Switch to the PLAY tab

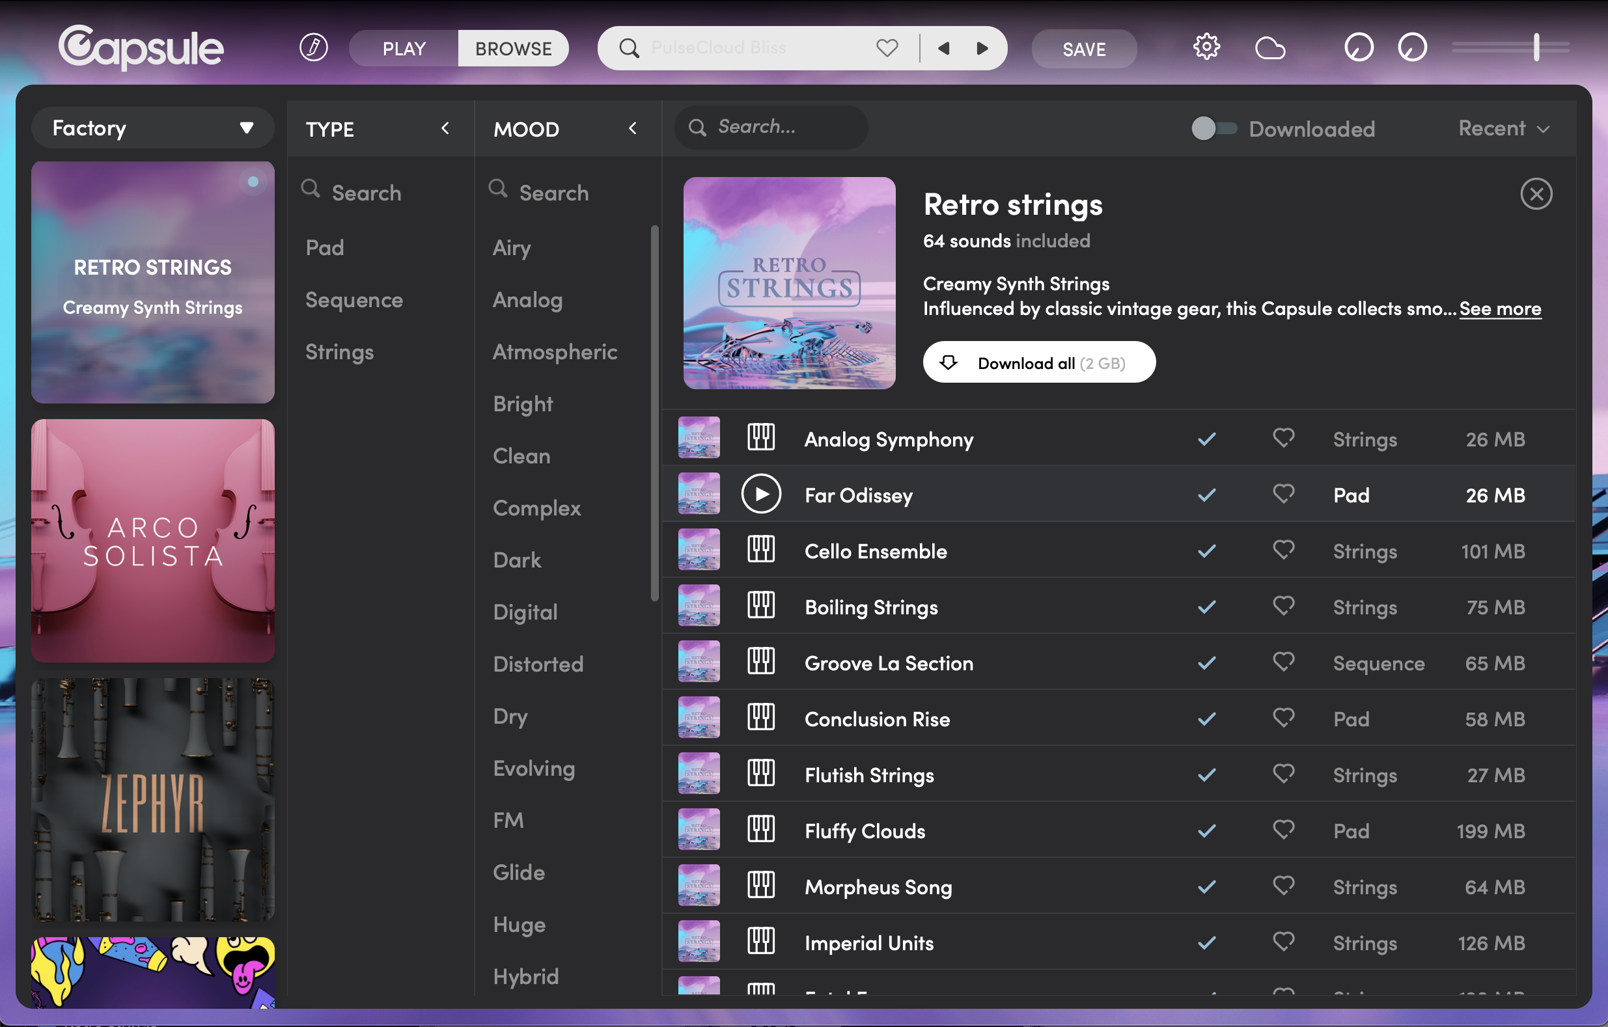tap(404, 48)
